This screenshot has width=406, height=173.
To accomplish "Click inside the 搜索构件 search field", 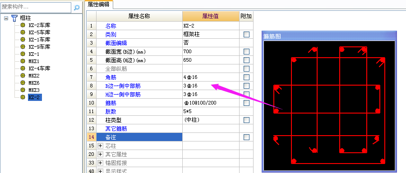I will [x=36, y=8].
